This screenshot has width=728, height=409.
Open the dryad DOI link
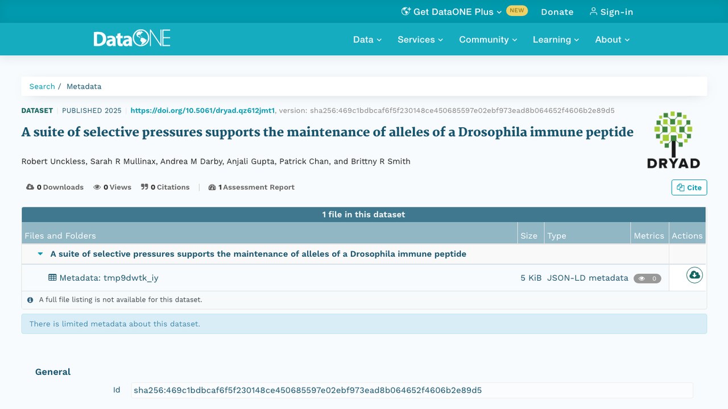coord(202,110)
